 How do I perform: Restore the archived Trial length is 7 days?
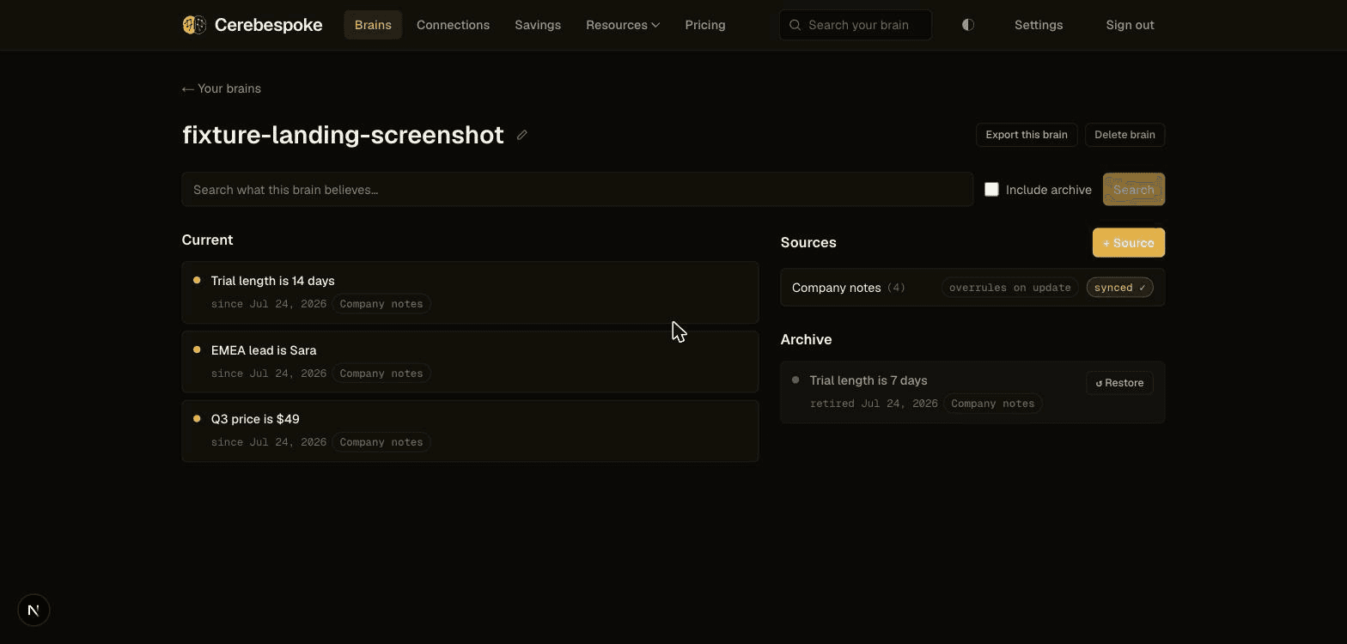[x=1119, y=383]
